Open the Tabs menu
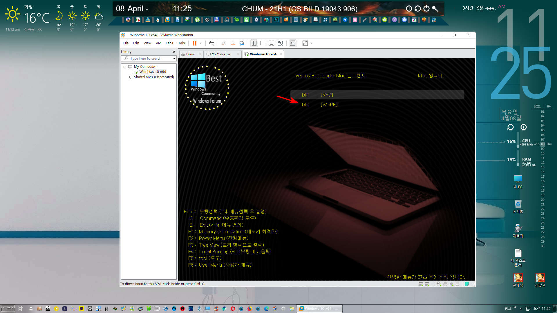Image resolution: width=557 pixels, height=313 pixels. coord(169,43)
